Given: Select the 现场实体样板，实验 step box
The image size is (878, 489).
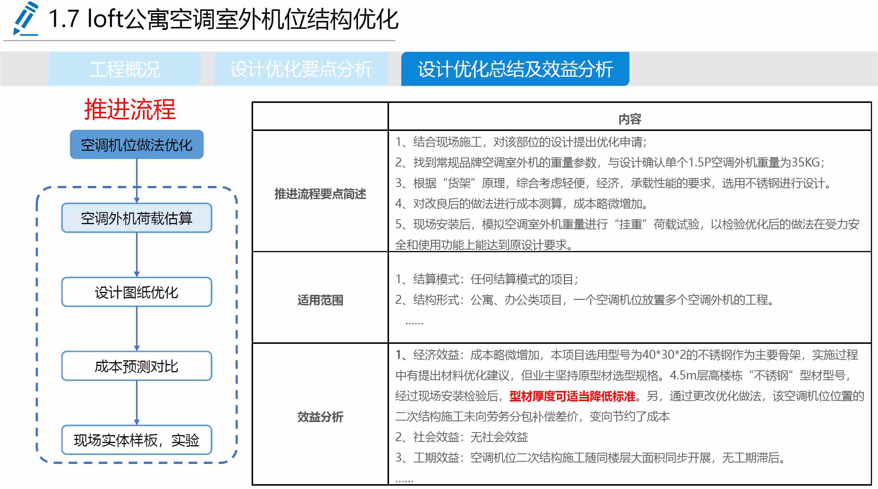Looking at the screenshot, I should coord(137,440).
